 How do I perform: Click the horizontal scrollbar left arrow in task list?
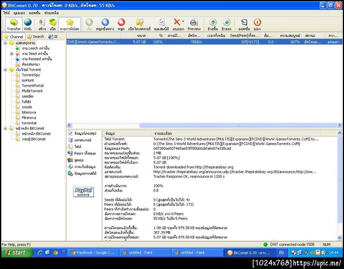pos(69,125)
